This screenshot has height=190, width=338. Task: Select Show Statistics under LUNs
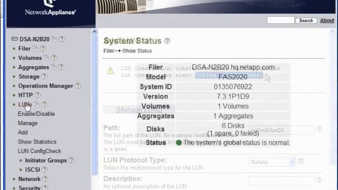[x=37, y=142]
